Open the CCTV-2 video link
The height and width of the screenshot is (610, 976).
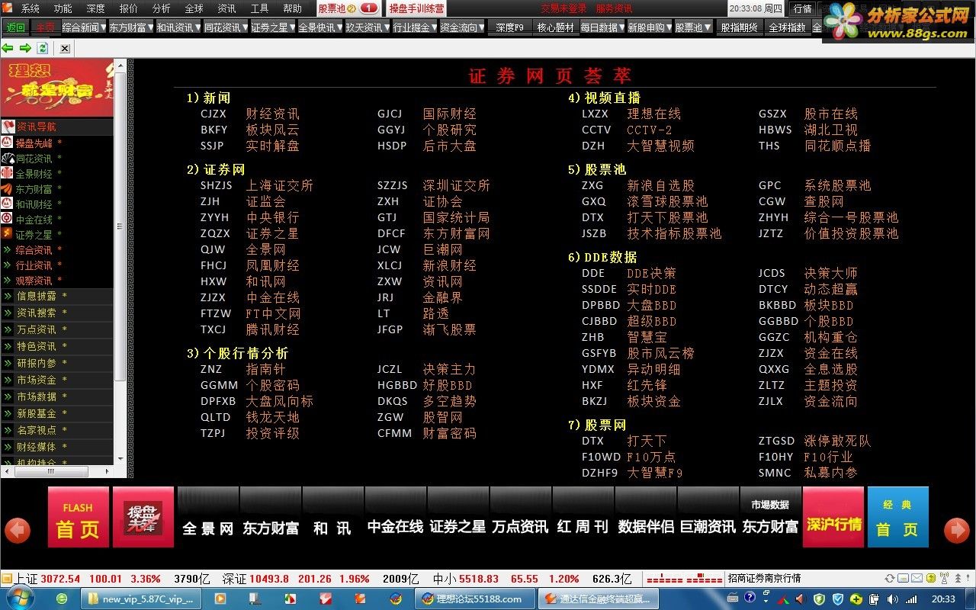click(650, 130)
